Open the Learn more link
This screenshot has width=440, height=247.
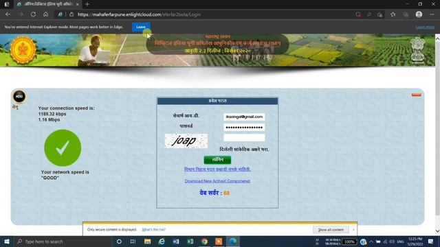[x=425, y=27]
